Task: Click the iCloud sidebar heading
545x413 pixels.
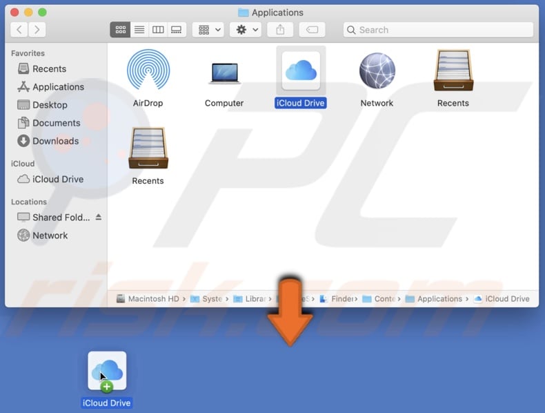Action: [x=23, y=164]
